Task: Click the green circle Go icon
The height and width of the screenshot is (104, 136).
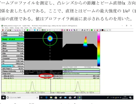Action: pos(27,30)
